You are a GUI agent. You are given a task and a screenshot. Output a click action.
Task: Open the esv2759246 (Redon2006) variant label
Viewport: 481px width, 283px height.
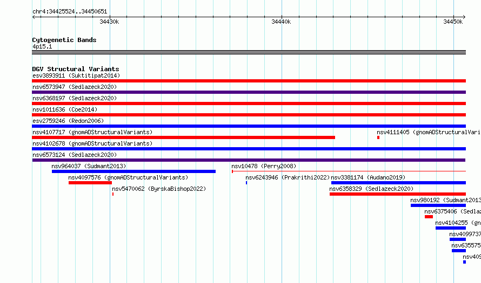(x=68, y=121)
